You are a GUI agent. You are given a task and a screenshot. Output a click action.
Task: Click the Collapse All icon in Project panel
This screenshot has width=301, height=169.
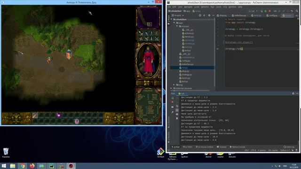pos(204,15)
